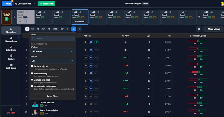Click the dashed watch icon in rank 2 row
This screenshot has width=224, height=117.
(96, 50)
